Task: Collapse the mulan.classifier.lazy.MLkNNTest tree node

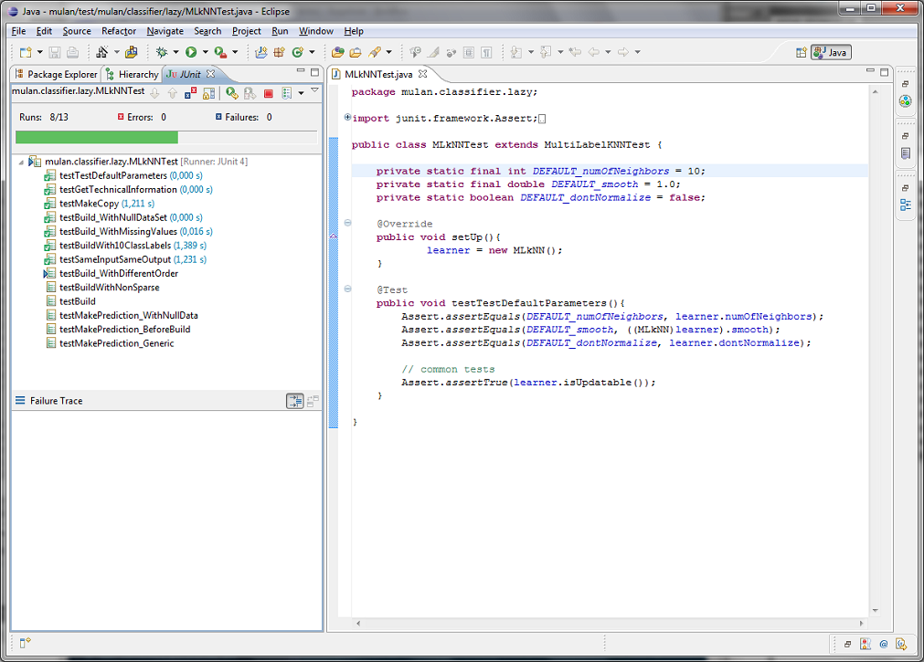Action: [19, 162]
